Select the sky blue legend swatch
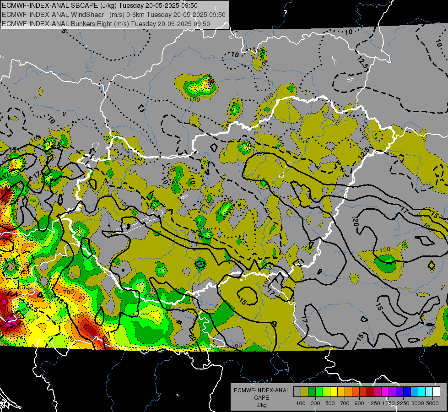 coord(414,392)
